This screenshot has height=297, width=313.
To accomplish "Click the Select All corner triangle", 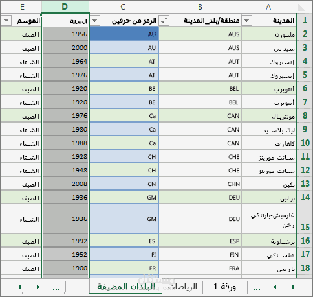I will [x=301, y=8].
